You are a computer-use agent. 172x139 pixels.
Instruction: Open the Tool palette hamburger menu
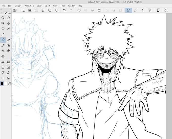pos(2,13)
